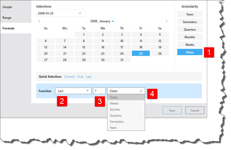
Task: Select January 5 on the calendar
Action: [160, 34]
